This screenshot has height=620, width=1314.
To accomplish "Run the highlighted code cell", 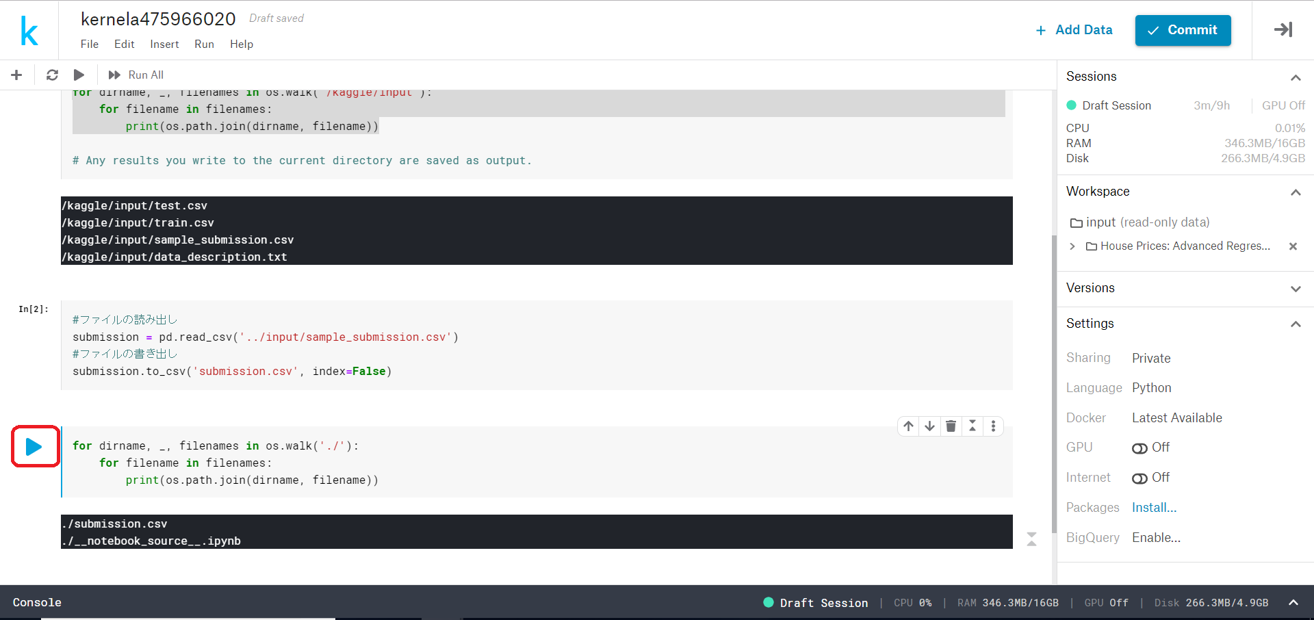I will [x=35, y=445].
